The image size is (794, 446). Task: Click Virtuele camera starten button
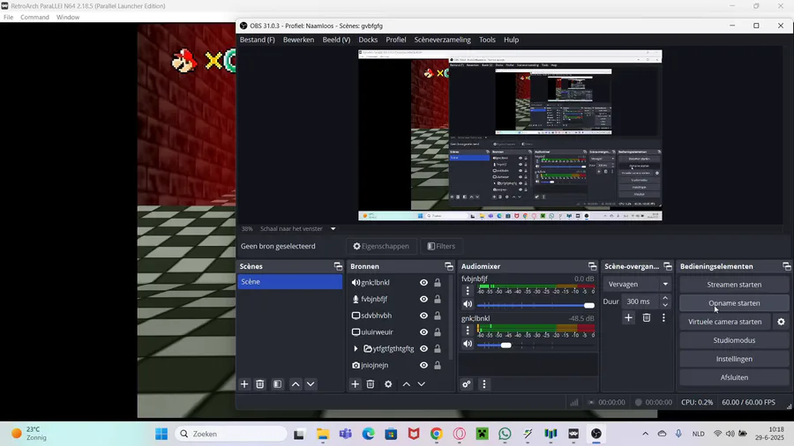tap(724, 322)
